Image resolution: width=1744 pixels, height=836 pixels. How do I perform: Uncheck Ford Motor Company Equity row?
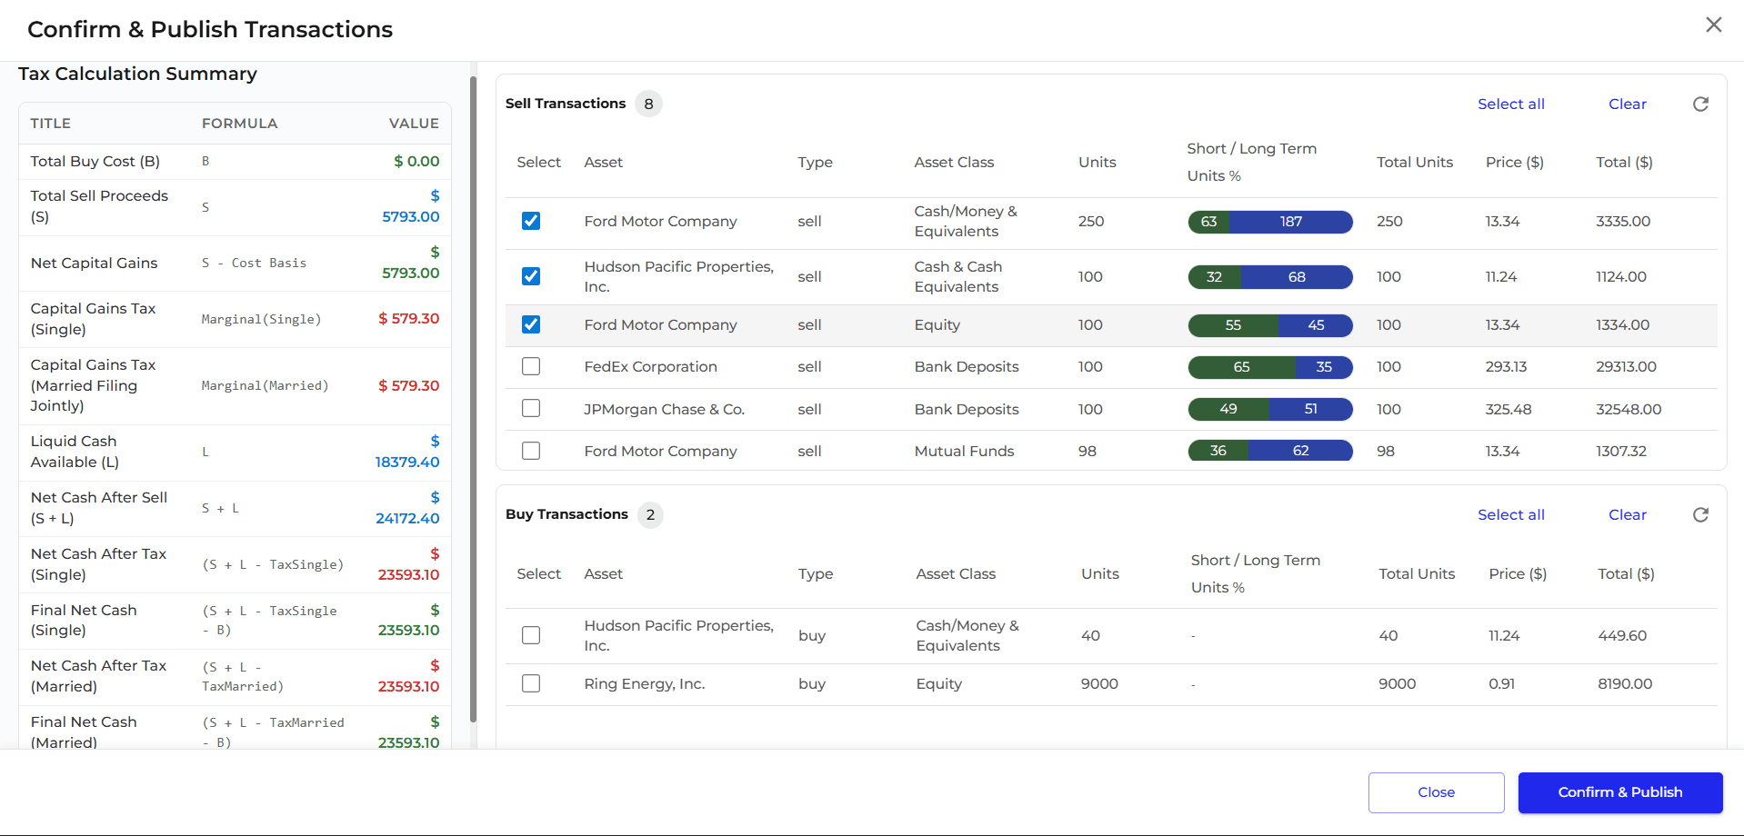(531, 325)
